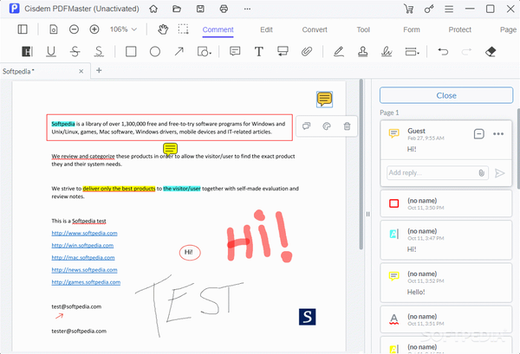Image resolution: width=520 pixels, height=354 pixels.
Task: Select the callout text tool
Action: 283,51
